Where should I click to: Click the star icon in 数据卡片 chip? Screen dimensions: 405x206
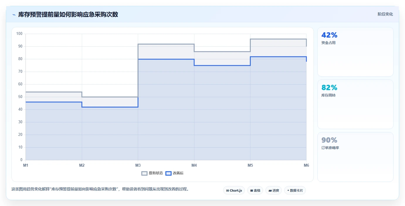point(288,191)
